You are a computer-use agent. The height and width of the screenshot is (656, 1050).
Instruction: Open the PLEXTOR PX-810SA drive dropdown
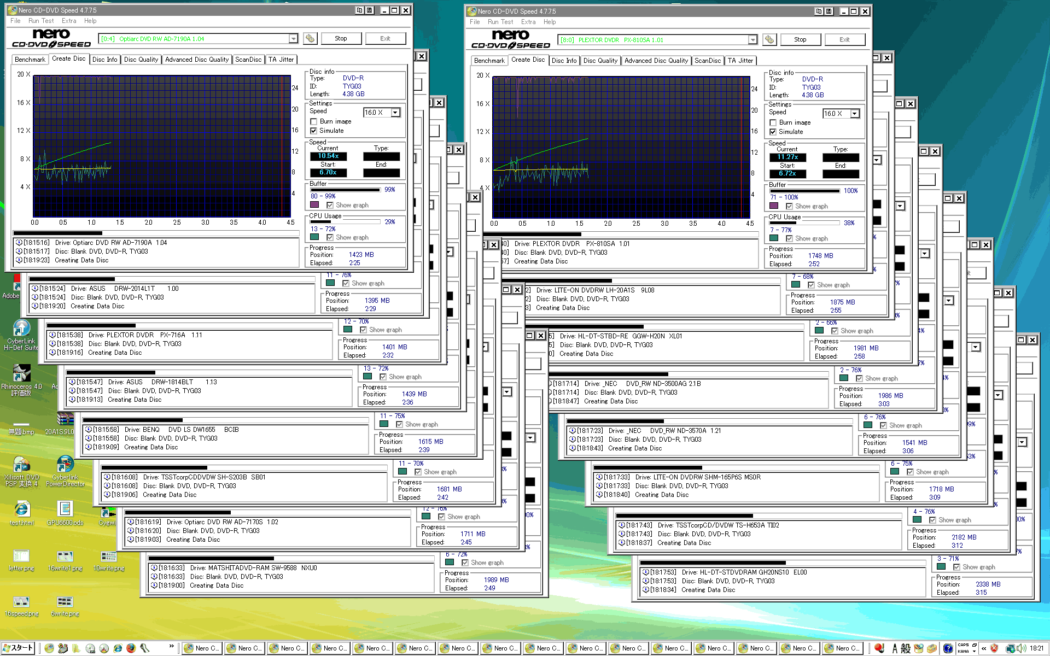pos(752,39)
